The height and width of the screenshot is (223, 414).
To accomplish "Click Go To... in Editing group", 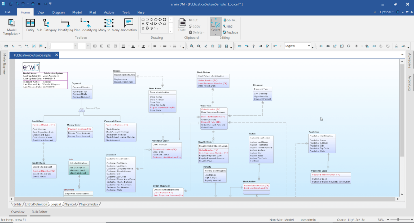I will point(230,20).
